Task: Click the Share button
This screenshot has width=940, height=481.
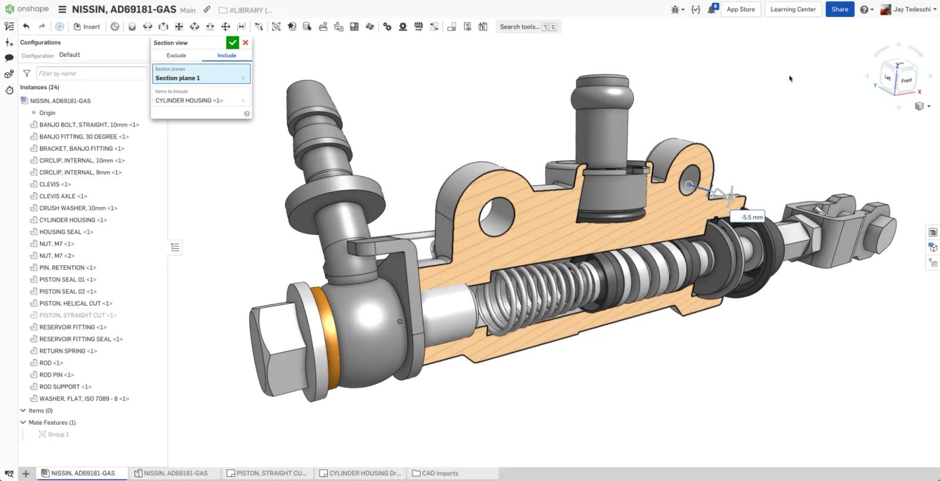Action: click(x=840, y=9)
